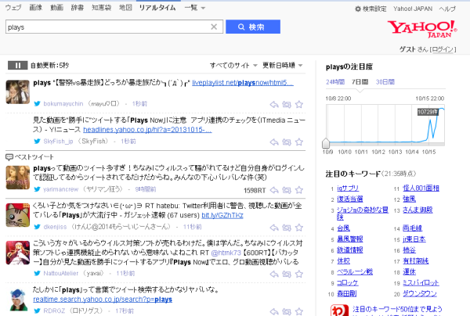Reply to bokumayuchin's tweet
470x316 pixels.
pos(274,104)
